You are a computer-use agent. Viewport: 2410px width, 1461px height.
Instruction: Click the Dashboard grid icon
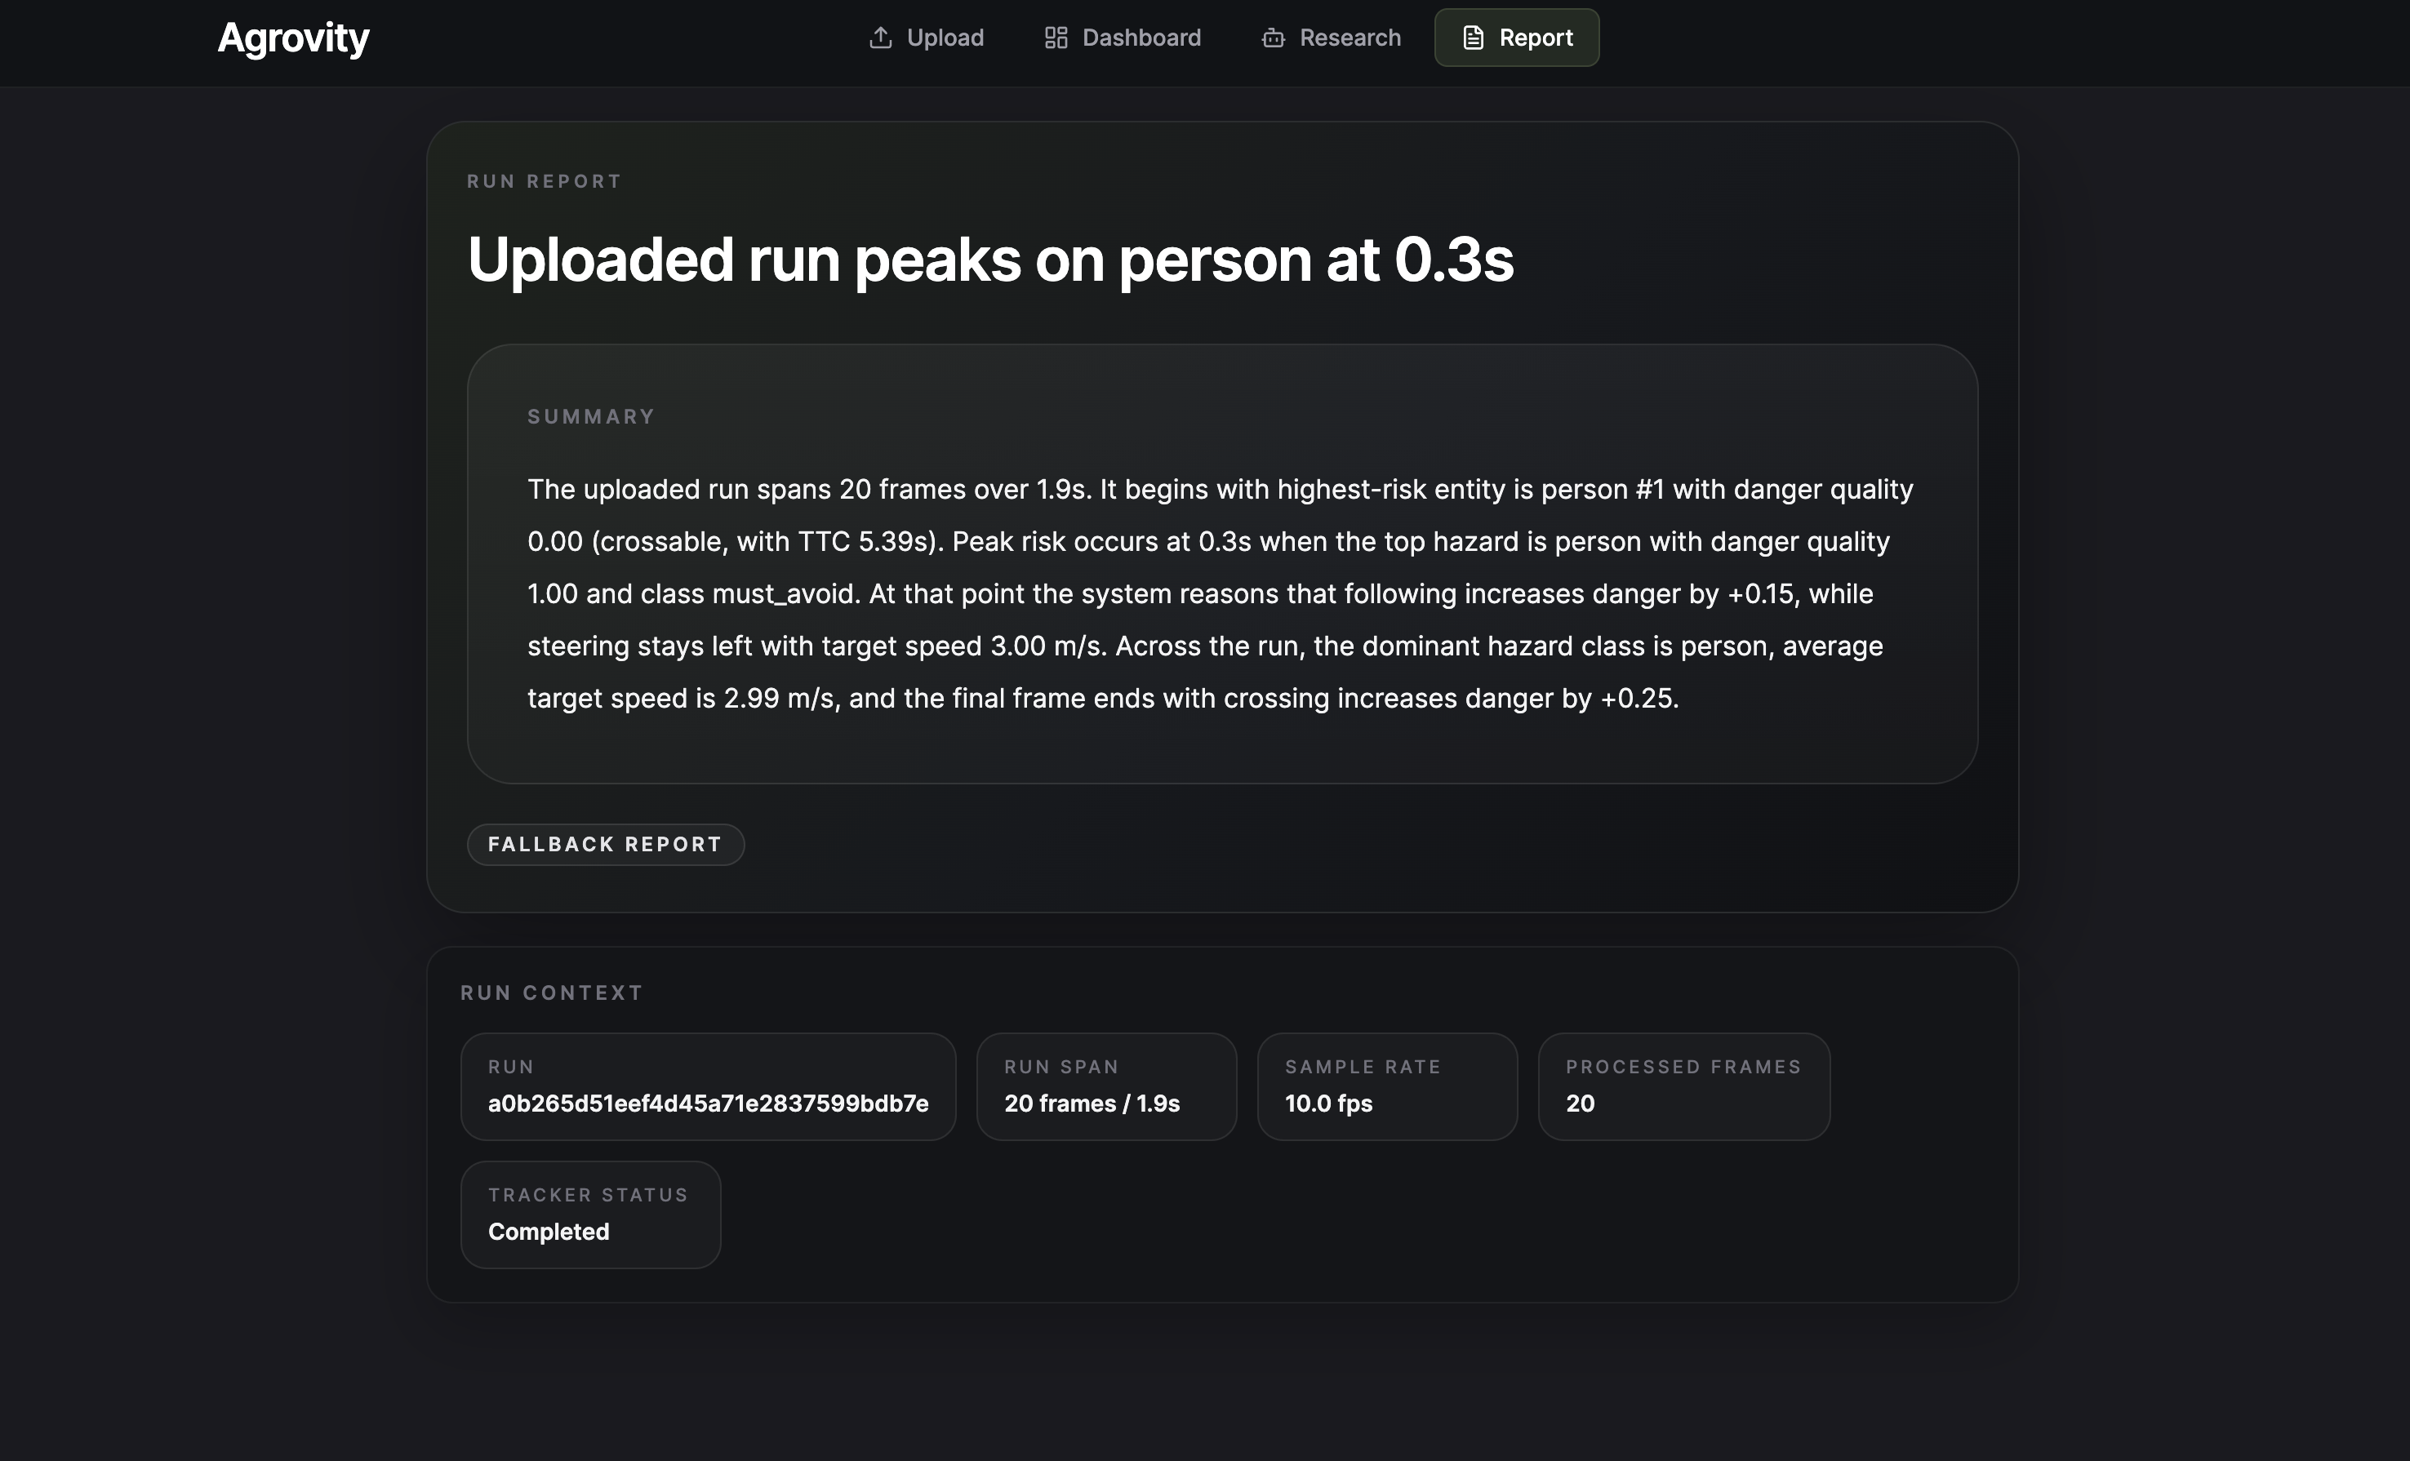1056,38
